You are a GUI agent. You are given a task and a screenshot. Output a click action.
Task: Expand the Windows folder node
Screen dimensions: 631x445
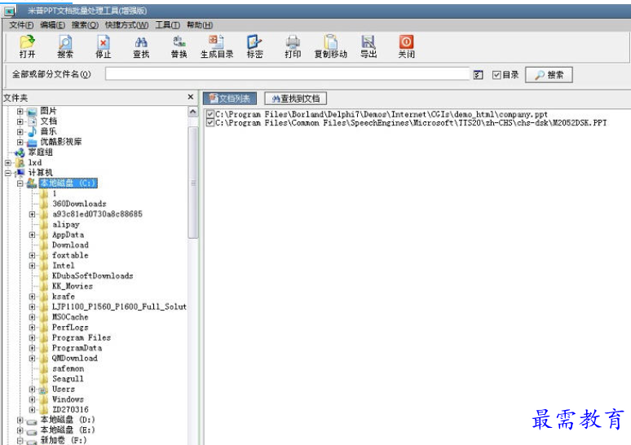pyautogui.click(x=32, y=399)
